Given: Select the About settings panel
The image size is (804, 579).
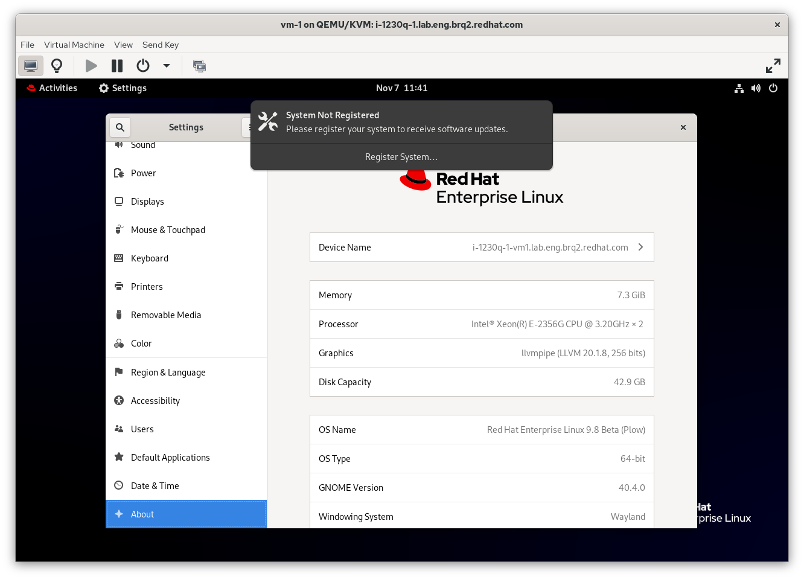Looking at the screenshot, I should pos(186,514).
